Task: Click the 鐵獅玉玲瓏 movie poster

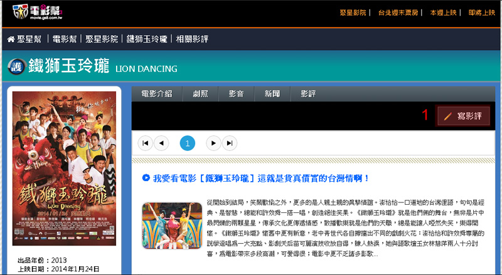Action: tap(65, 169)
